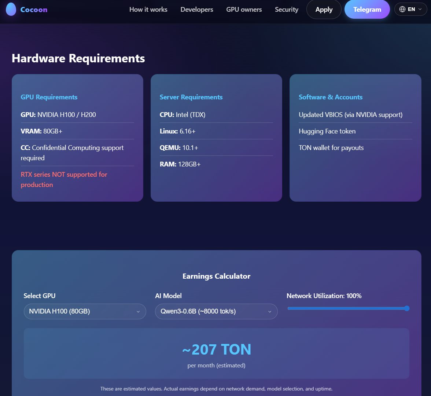Viewport: 431px width, 396px height.
Task: Click the Cocoon brand name link
Action: click(34, 10)
